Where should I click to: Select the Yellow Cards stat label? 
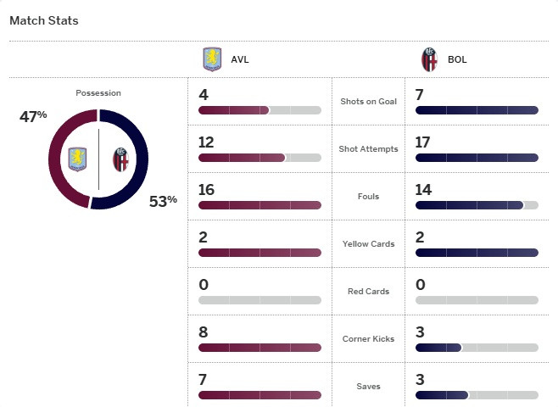(368, 244)
